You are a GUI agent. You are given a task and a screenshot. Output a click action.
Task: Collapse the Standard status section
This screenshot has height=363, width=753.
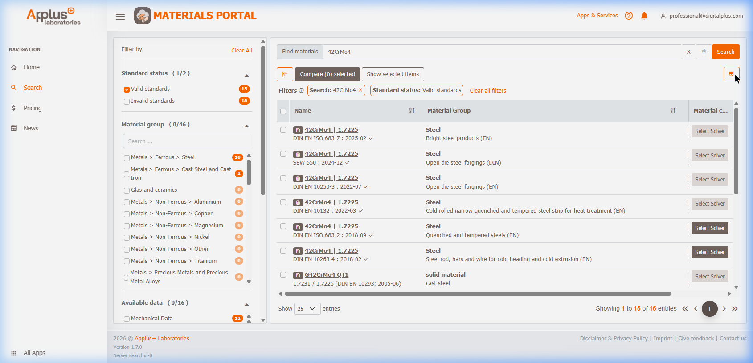[246, 75]
